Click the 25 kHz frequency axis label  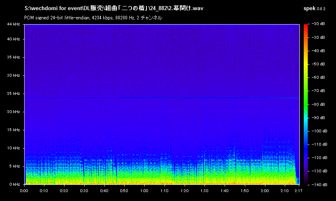tap(13, 94)
